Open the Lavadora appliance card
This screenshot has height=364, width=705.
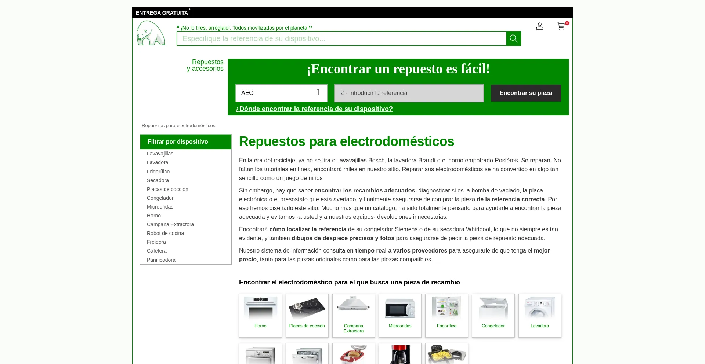coord(540,315)
